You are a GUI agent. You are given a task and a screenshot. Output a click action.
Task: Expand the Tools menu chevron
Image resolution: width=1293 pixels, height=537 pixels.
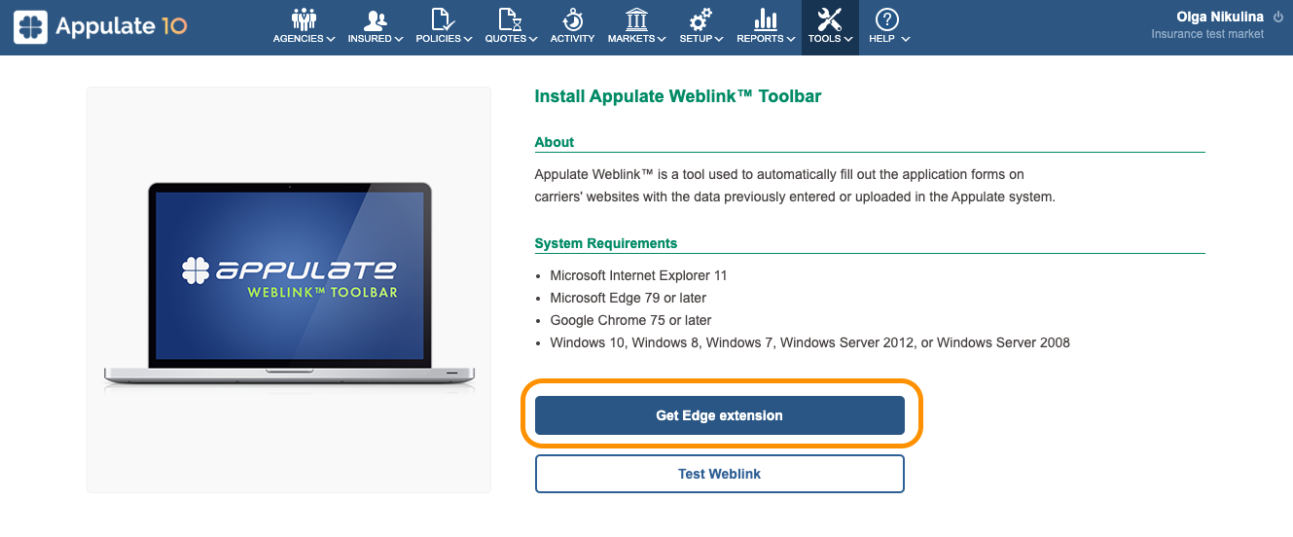coord(848,39)
